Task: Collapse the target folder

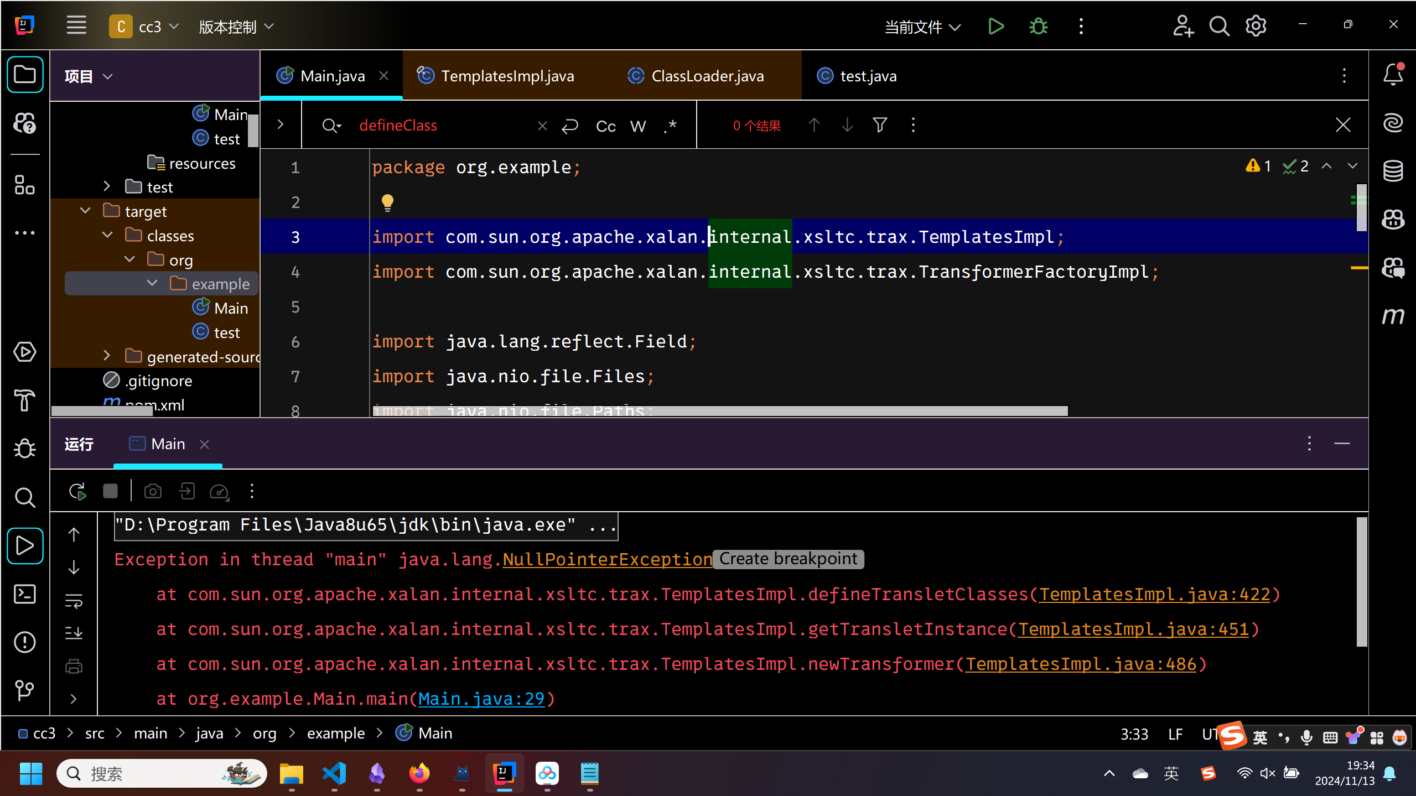Action: click(x=85, y=211)
